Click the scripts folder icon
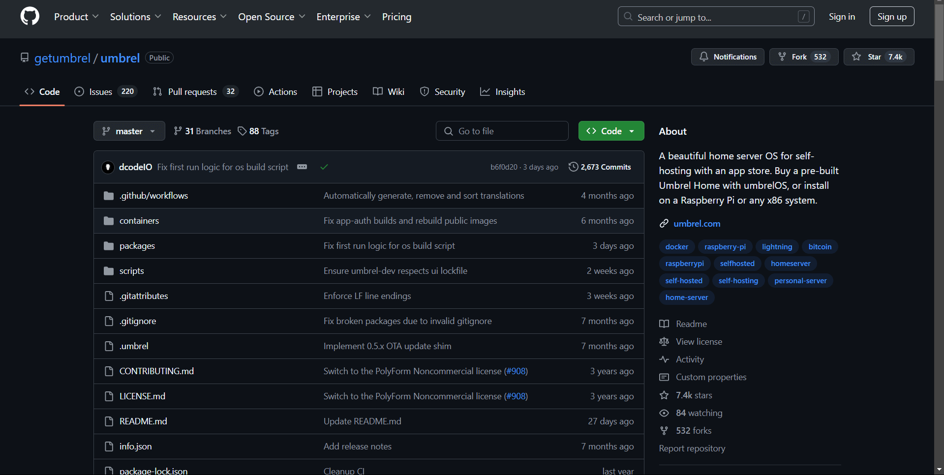The height and width of the screenshot is (475, 944). coord(109,271)
